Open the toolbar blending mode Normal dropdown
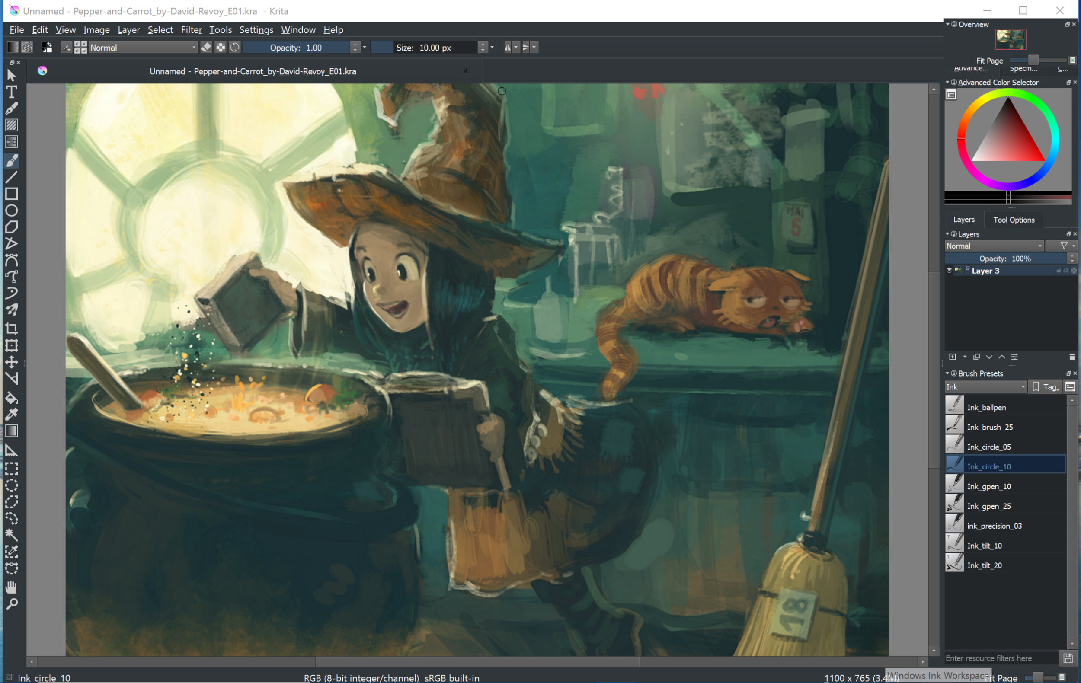Viewport: 1081px width, 683px height. click(x=143, y=47)
